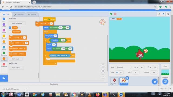The image size is (173, 97).
Task: Click the red stop button above the stage
Action: [115, 14]
